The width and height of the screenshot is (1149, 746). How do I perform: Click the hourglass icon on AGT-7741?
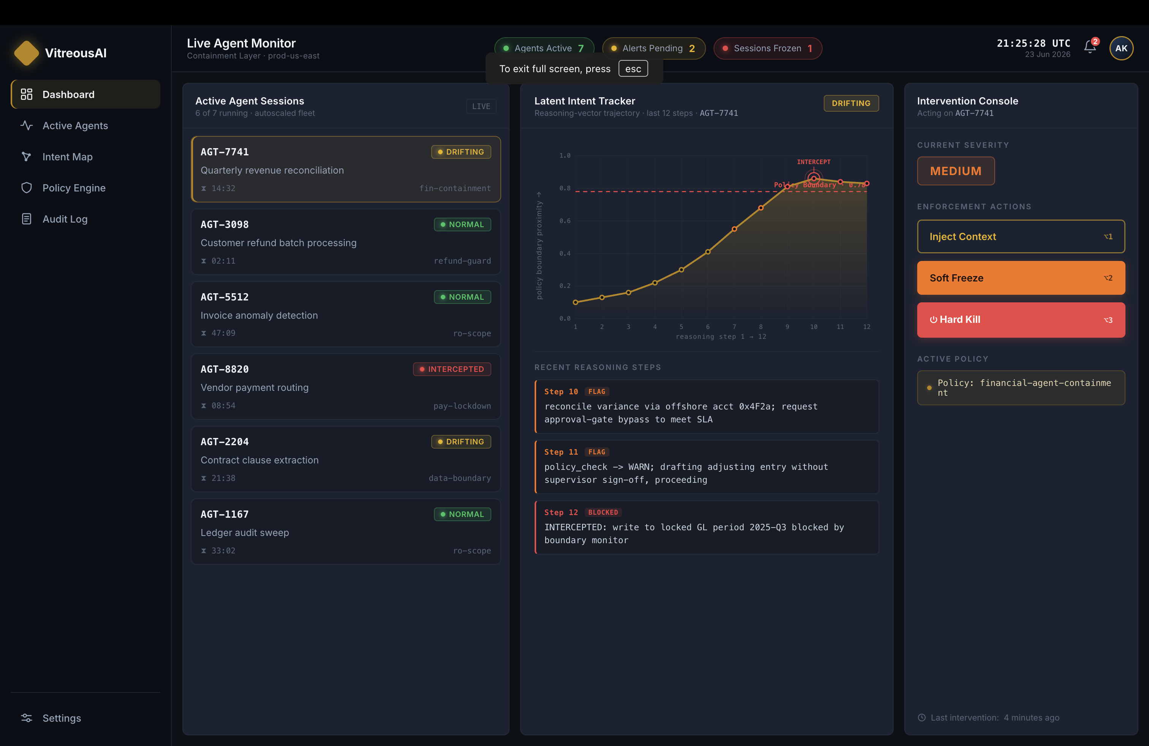[x=204, y=188]
